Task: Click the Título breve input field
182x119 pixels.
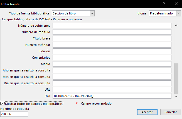Action: point(112,38)
